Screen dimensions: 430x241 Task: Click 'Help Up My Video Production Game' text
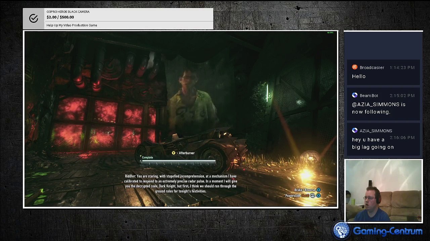coord(72,25)
